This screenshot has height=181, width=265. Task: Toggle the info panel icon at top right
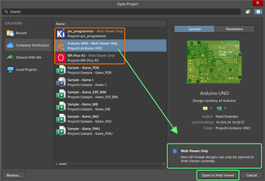coord(257,11)
